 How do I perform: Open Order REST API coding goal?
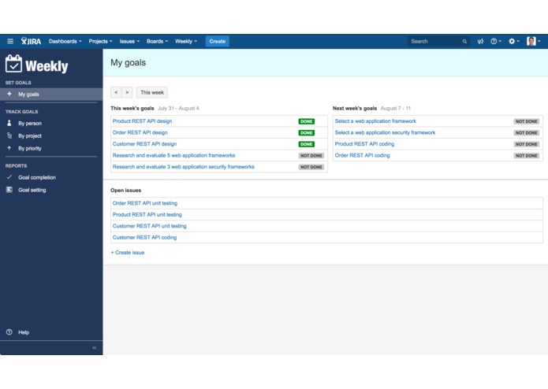(x=362, y=155)
